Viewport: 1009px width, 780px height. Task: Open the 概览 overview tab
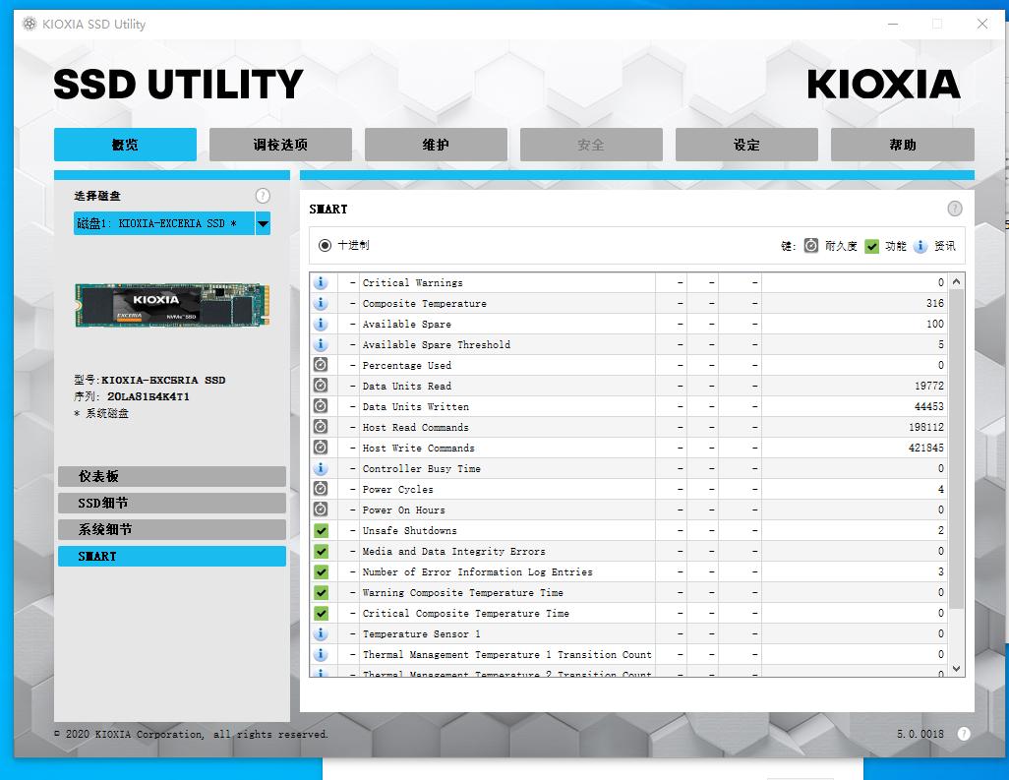pos(125,145)
